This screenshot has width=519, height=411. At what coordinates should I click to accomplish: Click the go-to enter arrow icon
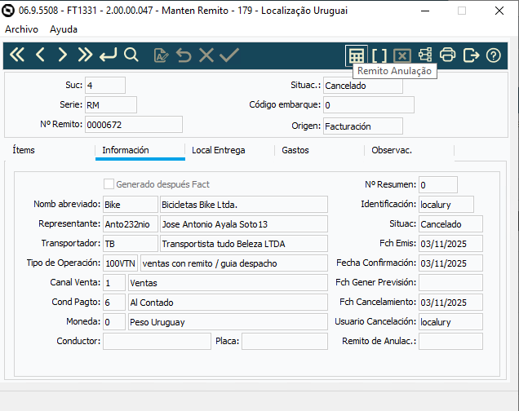pyautogui.click(x=108, y=55)
